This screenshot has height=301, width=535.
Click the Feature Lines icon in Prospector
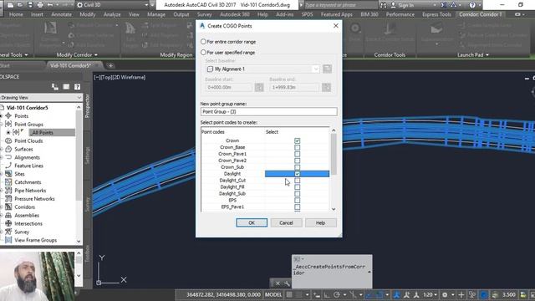click(8, 166)
